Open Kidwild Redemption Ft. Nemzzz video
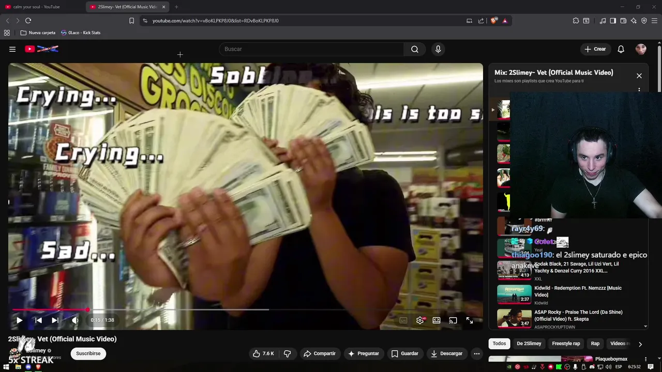Screen dimensions: 662x372 (x=578, y=291)
